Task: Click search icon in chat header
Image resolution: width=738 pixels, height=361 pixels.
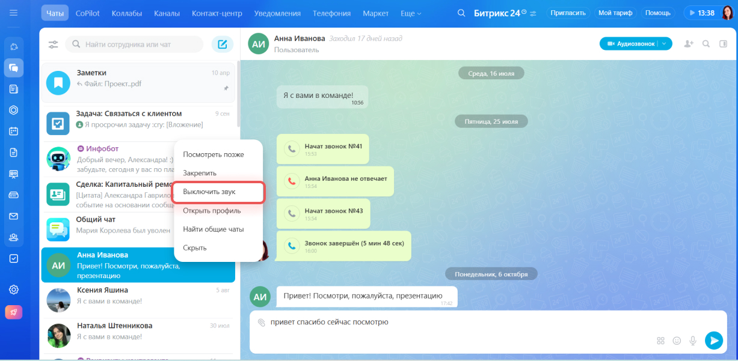Action: (706, 44)
